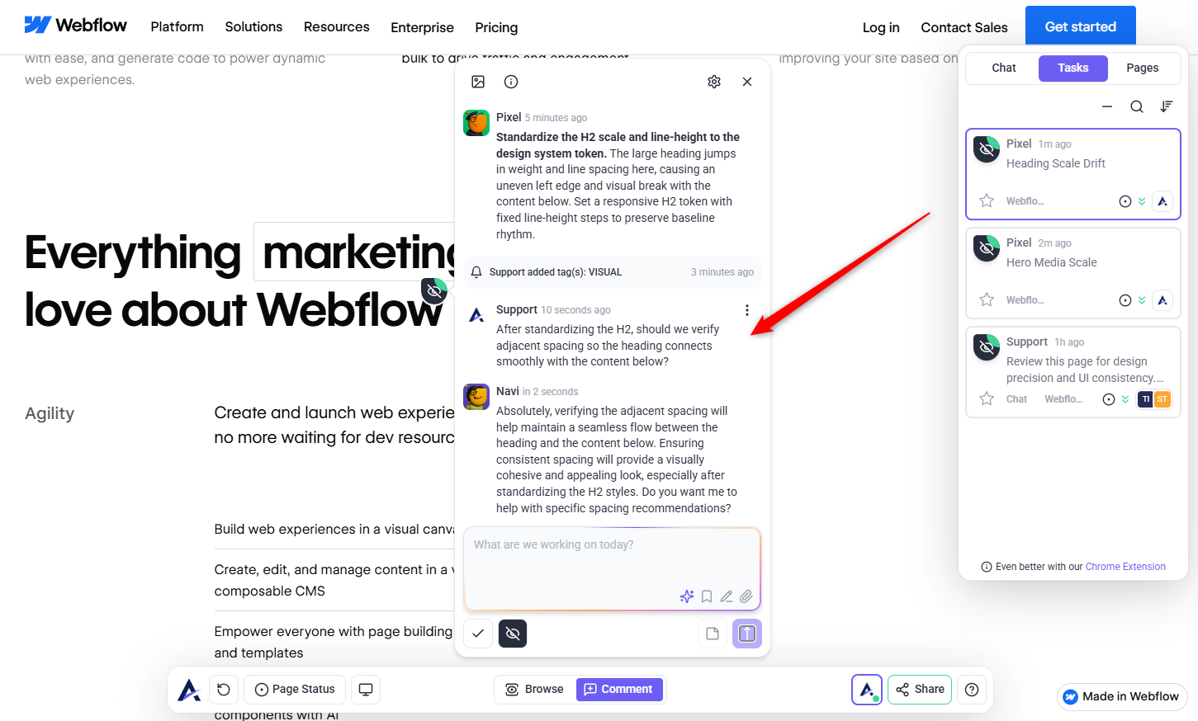
Task: Click the attachment paperclip icon
Action: coord(746,596)
